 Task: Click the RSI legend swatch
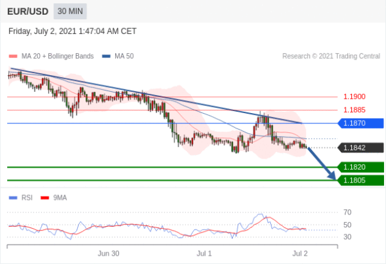pos(13,198)
